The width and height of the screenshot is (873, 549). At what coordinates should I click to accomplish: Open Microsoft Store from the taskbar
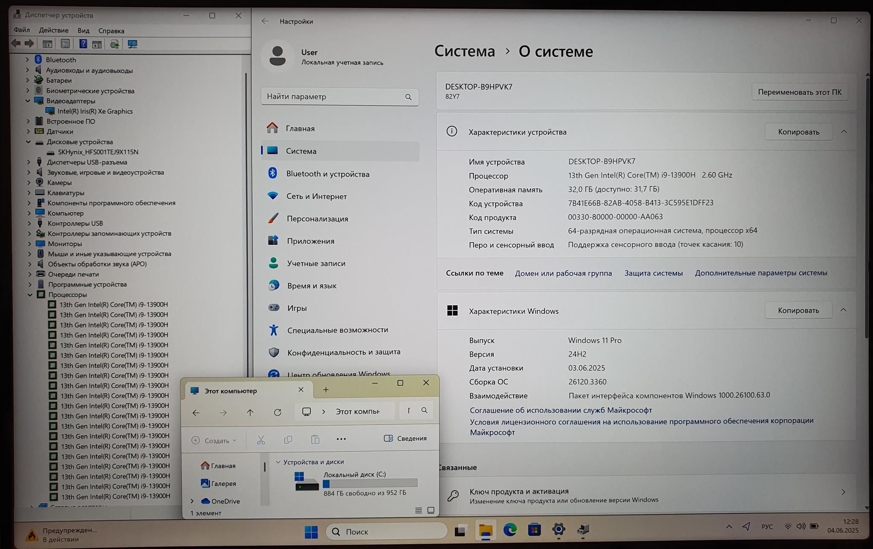click(534, 530)
